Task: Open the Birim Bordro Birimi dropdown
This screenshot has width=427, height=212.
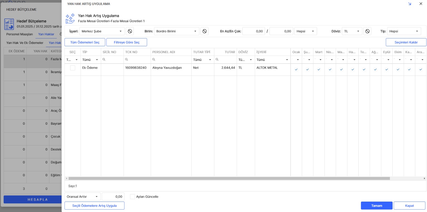Action: [x=177, y=31]
